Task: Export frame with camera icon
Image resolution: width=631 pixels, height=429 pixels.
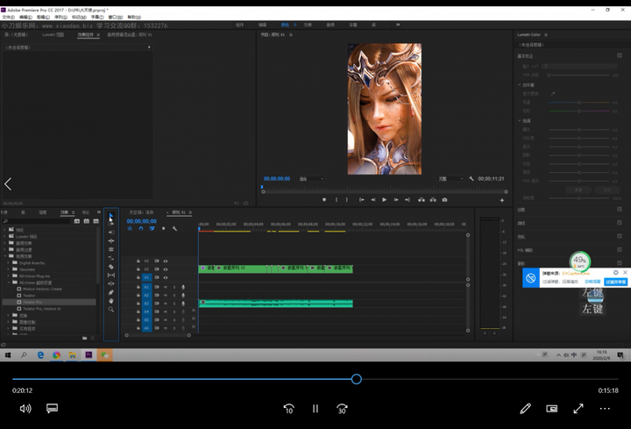Action: coord(444,200)
